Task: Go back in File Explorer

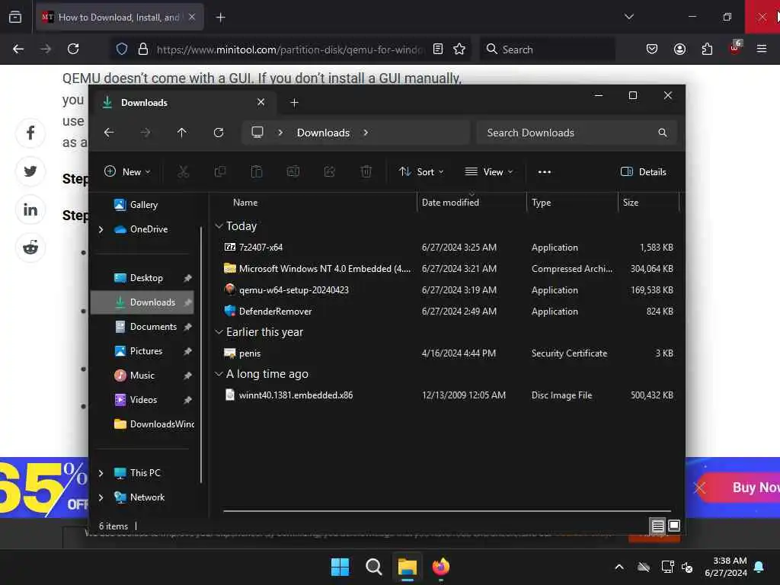Action: [x=109, y=133]
